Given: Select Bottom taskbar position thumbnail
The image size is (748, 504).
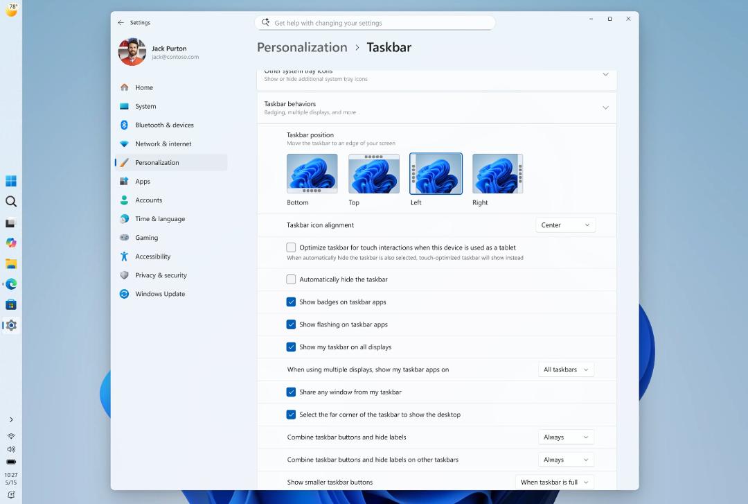Looking at the screenshot, I should point(312,173).
